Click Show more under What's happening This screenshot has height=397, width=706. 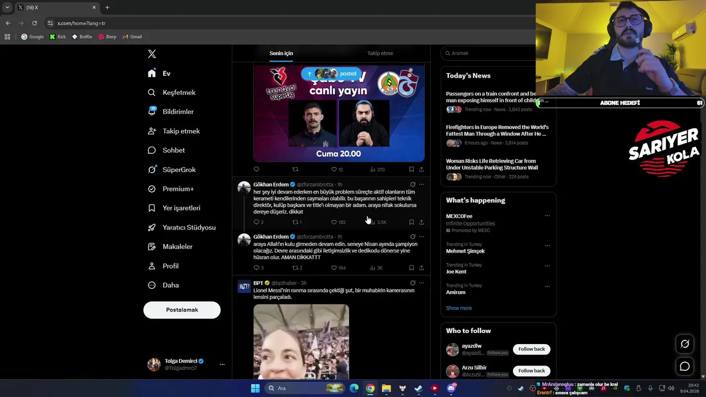point(459,308)
